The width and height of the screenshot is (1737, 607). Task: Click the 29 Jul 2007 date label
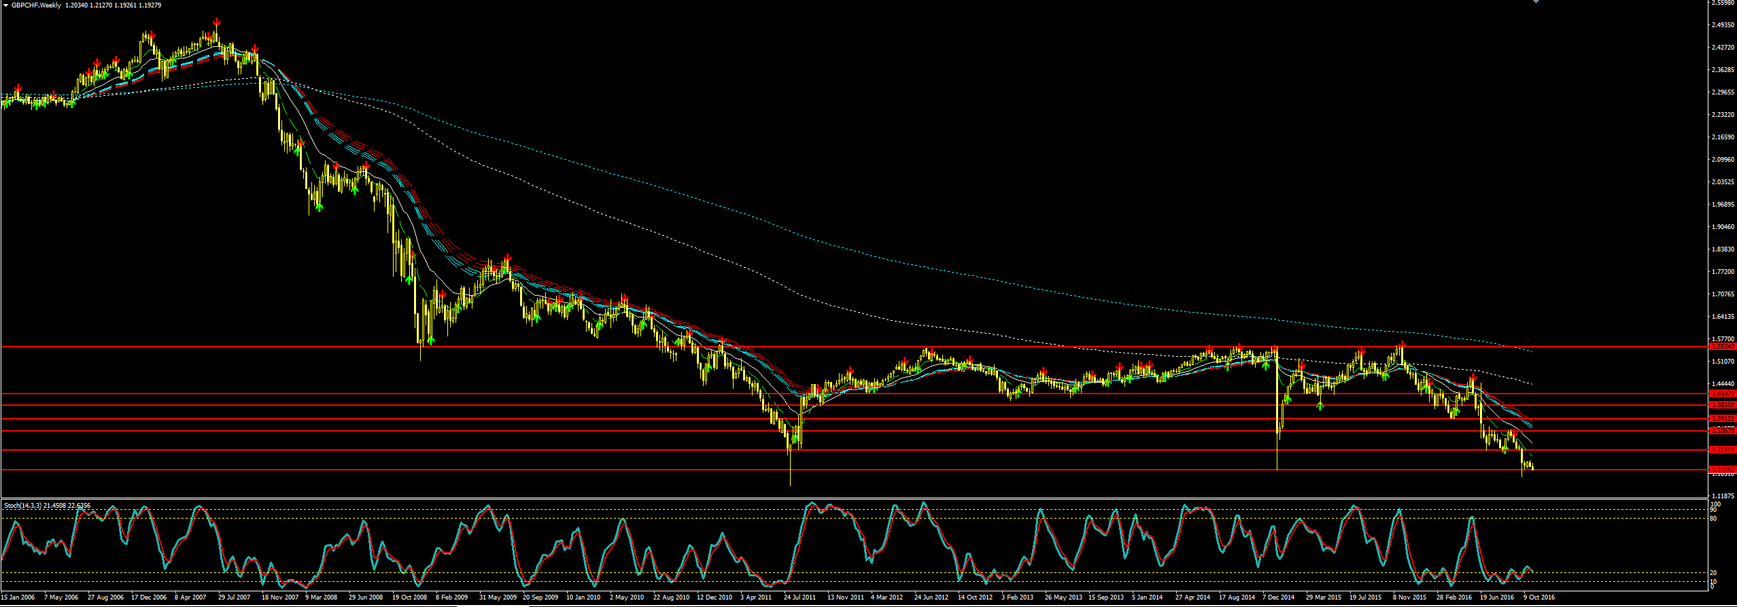tap(235, 597)
